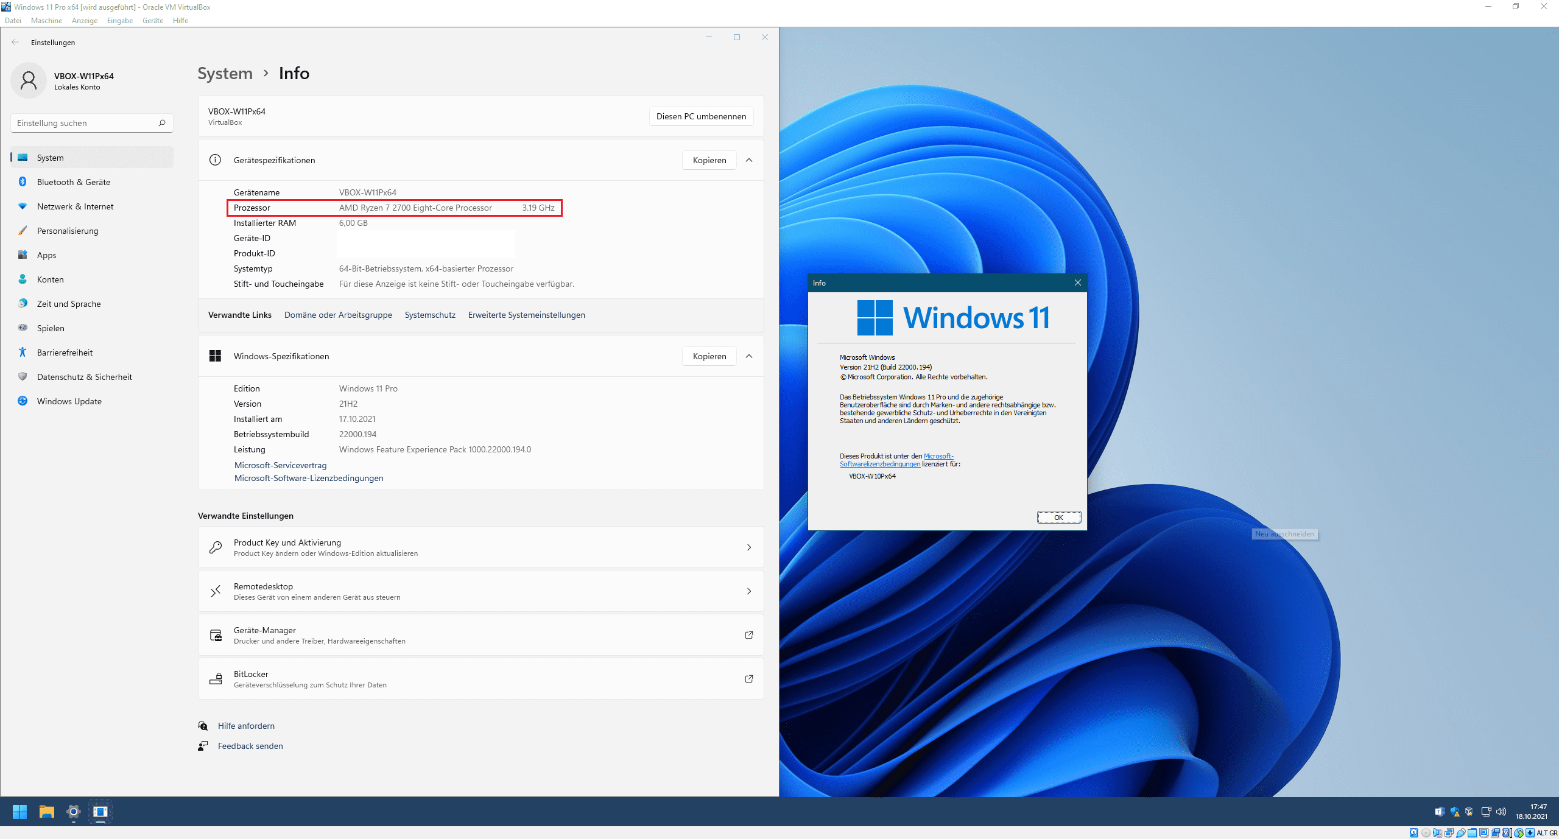
Task: Open the Datei menu in VirtualBox
Action: [13, 21]
